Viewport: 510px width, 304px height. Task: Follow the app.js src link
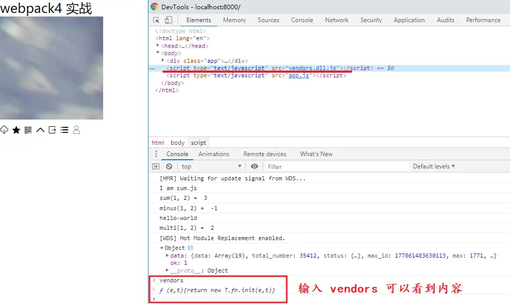[x=299, y=75]
